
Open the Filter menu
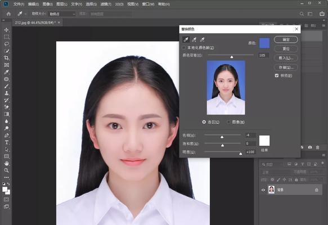(106, 4)
